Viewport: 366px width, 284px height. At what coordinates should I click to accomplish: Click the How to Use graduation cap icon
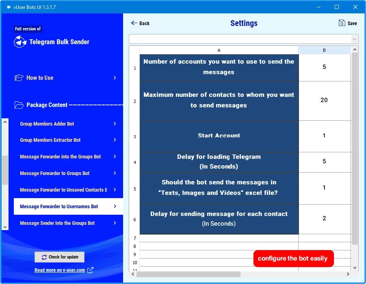[x=19, y=78]
